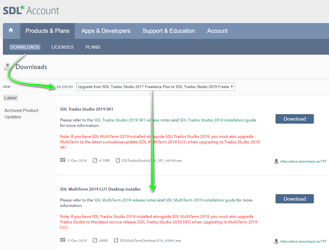Click FTP download icon for Trados Studio

(x=276, y=161)
